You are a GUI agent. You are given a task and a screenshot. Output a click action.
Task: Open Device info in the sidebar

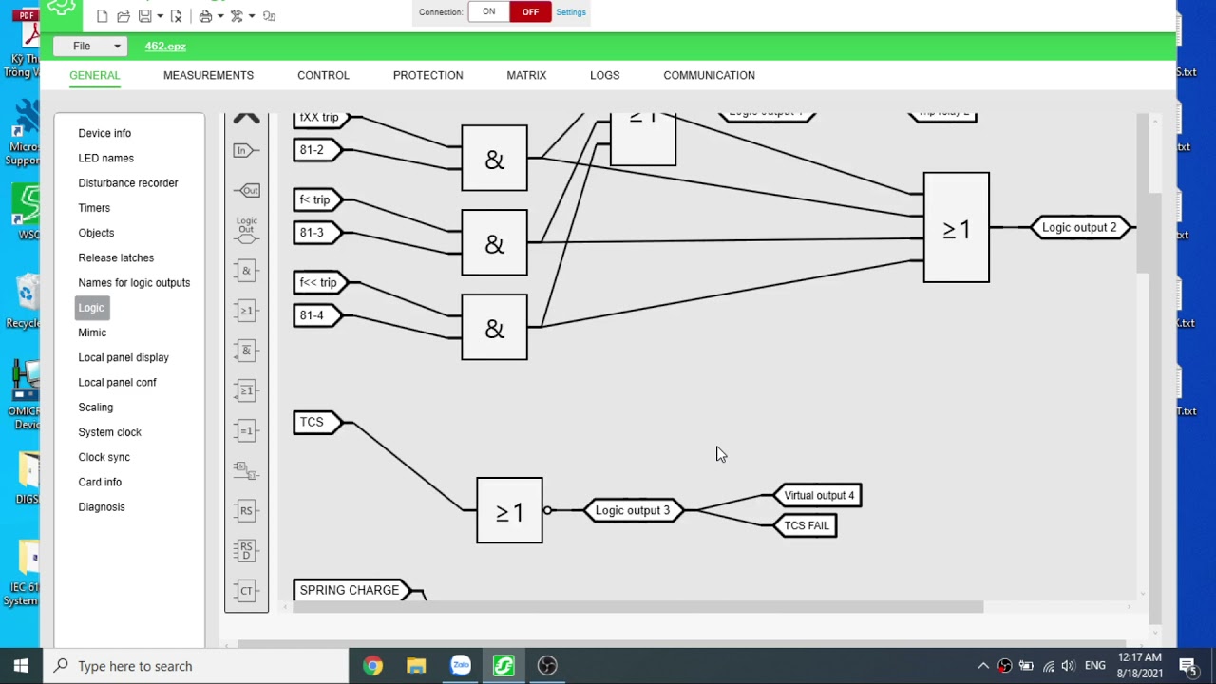(104, 133)
